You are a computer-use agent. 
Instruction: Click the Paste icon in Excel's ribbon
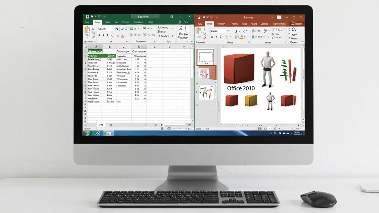click(87, 30)
